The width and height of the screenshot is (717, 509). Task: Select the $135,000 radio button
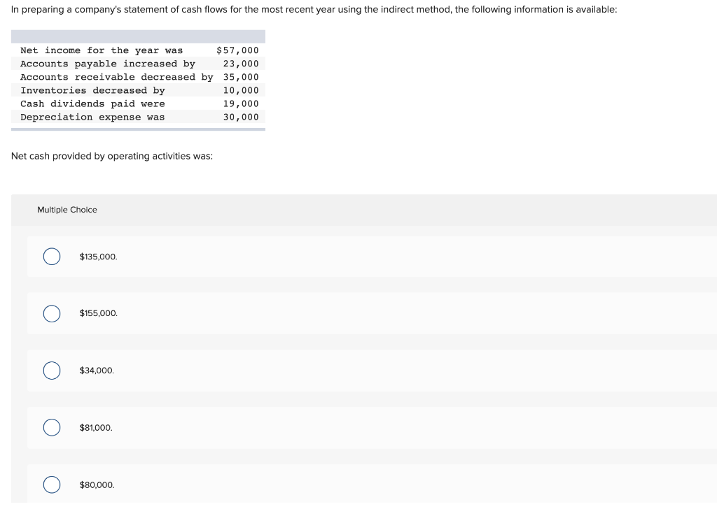pos(52,257)
